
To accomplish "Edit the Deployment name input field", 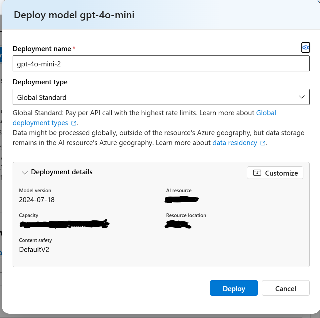I will pyautogui.click(x=161, y=64).
